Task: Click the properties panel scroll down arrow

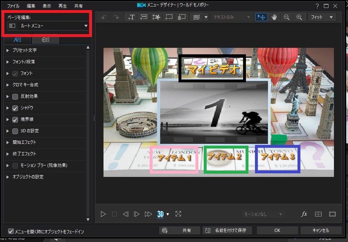Action: pos(88,220)
